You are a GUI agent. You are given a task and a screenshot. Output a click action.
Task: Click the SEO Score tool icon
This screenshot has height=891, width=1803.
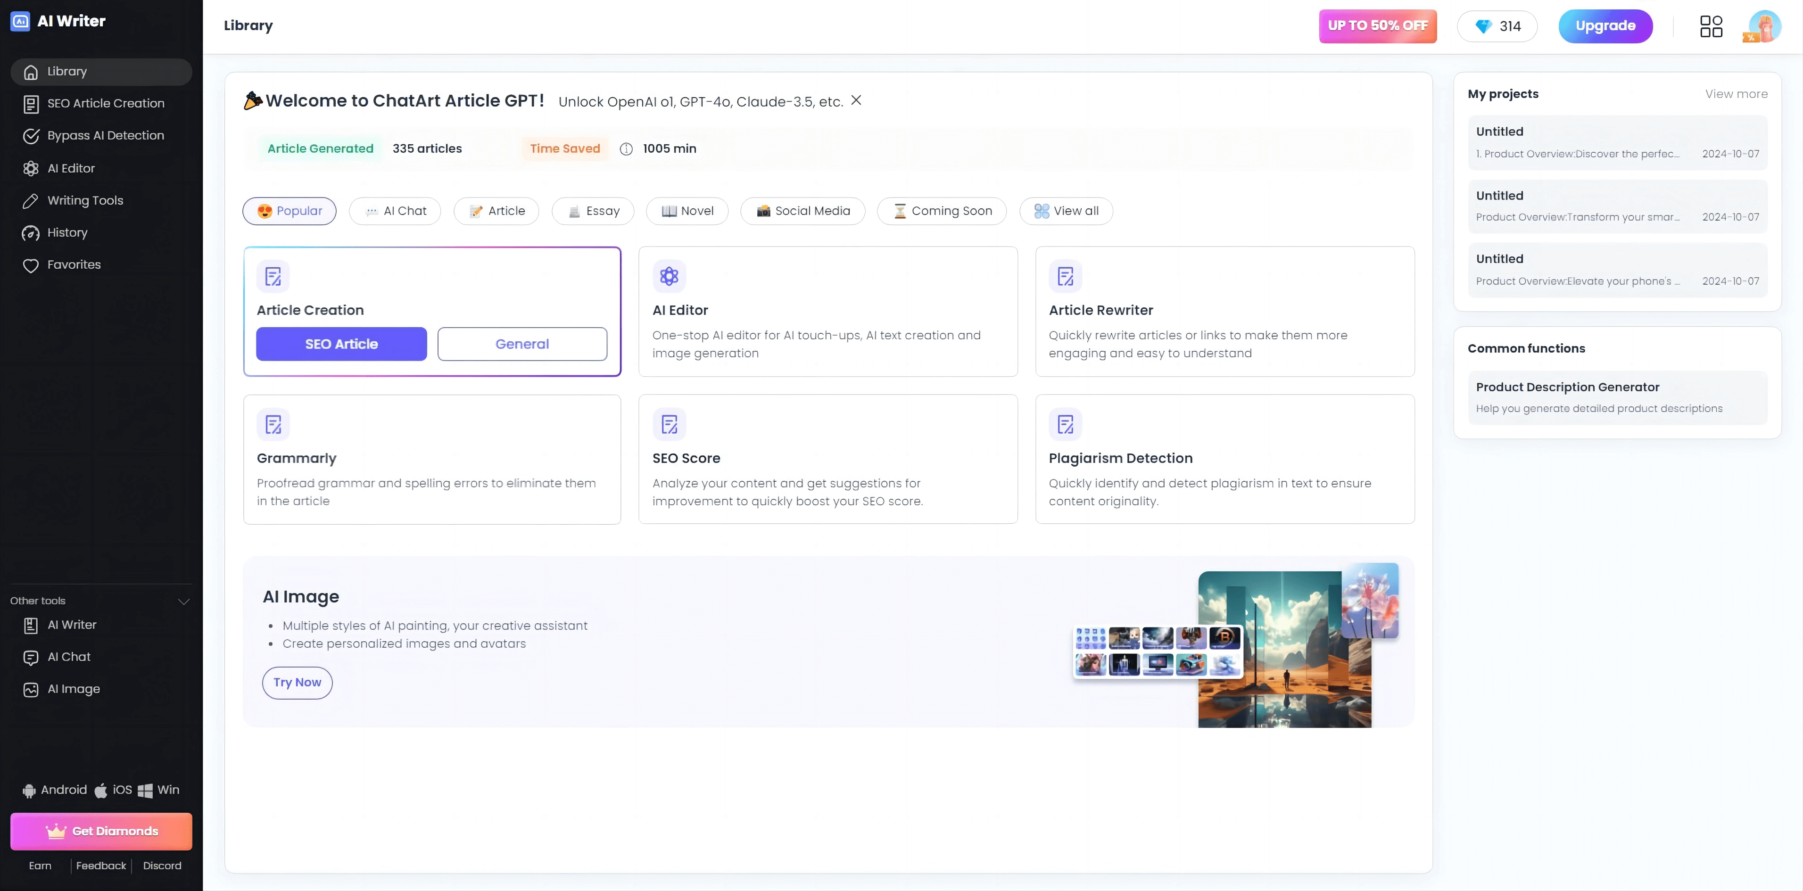click(x=669, y=424)
